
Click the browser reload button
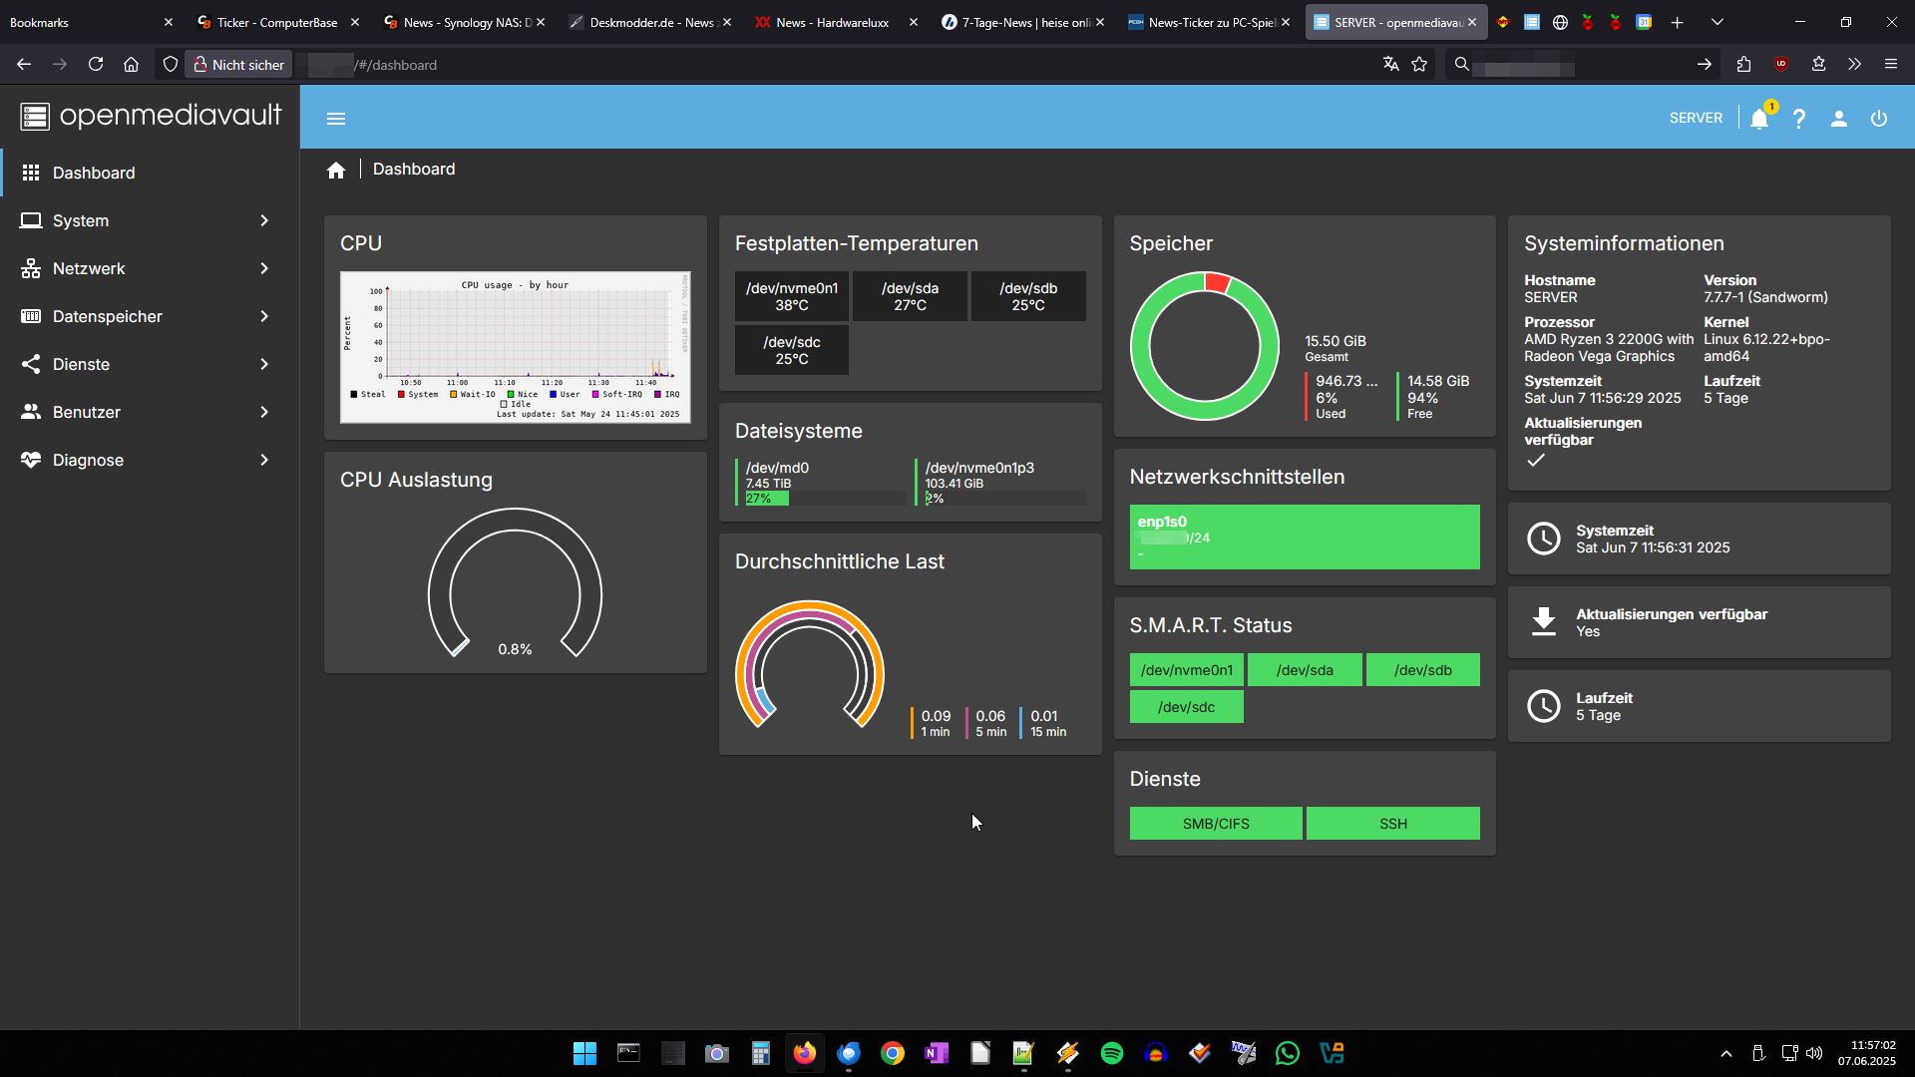pyautogui.click(x=96, y=65)
